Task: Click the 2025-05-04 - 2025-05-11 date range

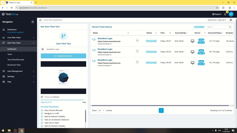Action: click(x=217, y=20)
